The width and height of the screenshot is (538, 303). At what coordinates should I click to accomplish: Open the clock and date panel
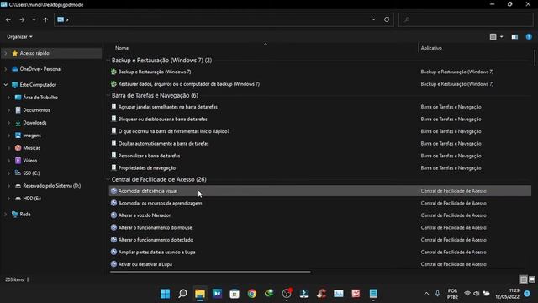(507, 294)
